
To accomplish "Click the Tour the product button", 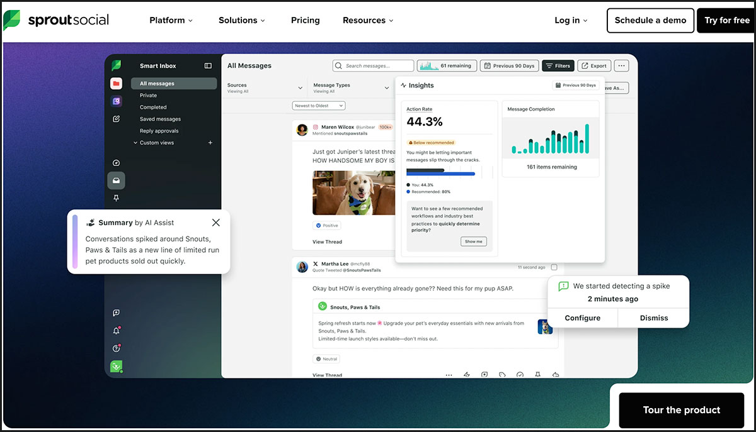I will 681,410.
